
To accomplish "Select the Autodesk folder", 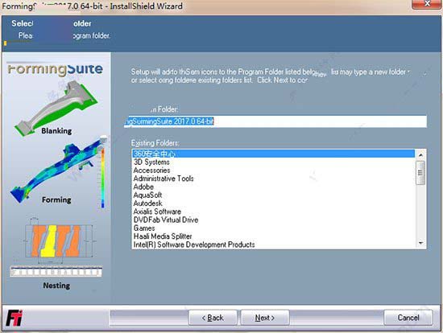I will click(x=273, y=203).
